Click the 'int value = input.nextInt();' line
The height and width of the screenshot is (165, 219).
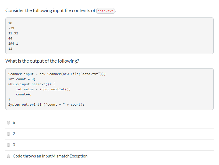coord(43,89)
